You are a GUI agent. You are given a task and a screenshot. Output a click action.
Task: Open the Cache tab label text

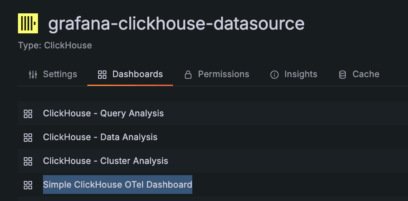(x=366, y=74)
